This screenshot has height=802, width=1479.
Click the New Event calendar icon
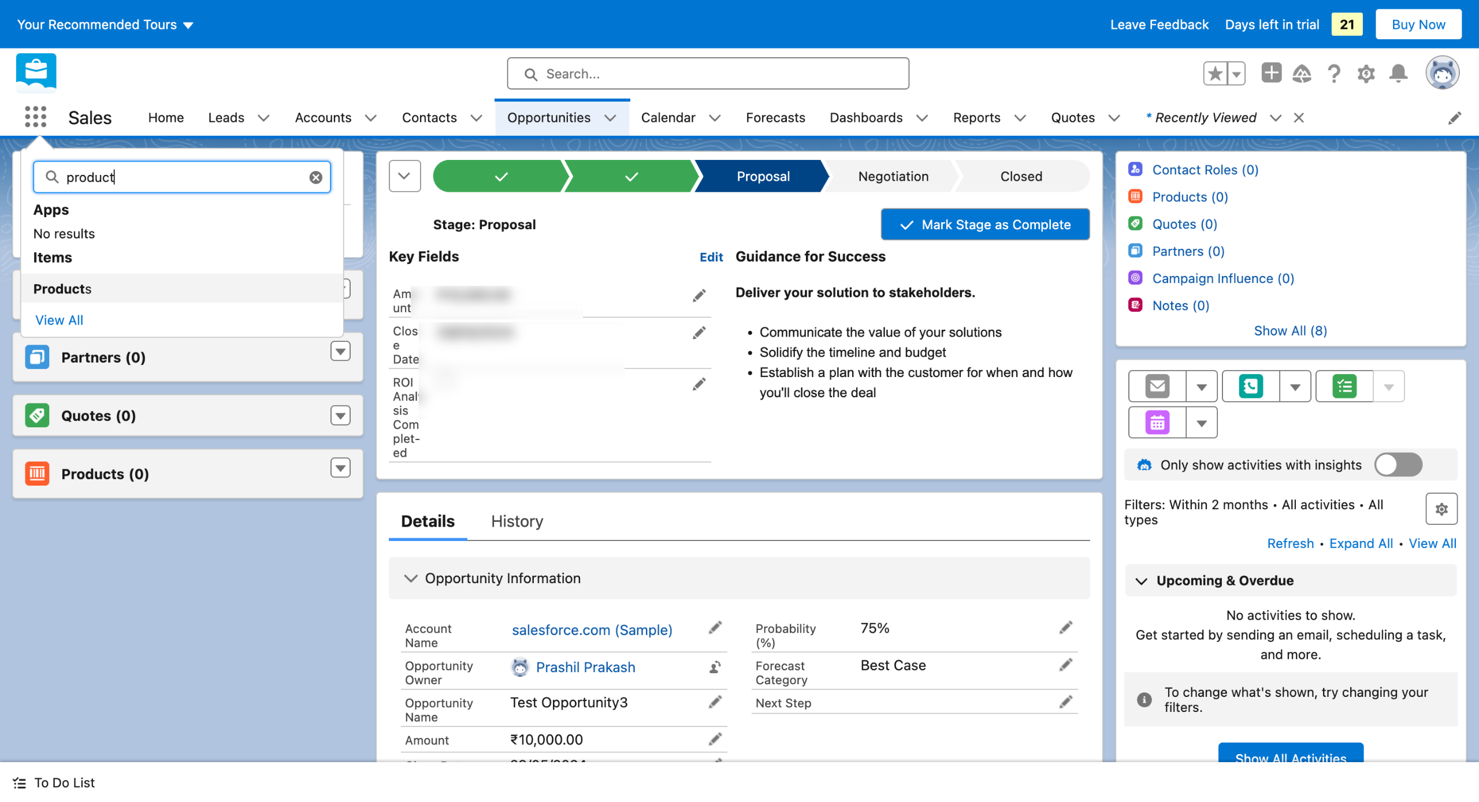pyautogui.click(x=1157, y=423)
